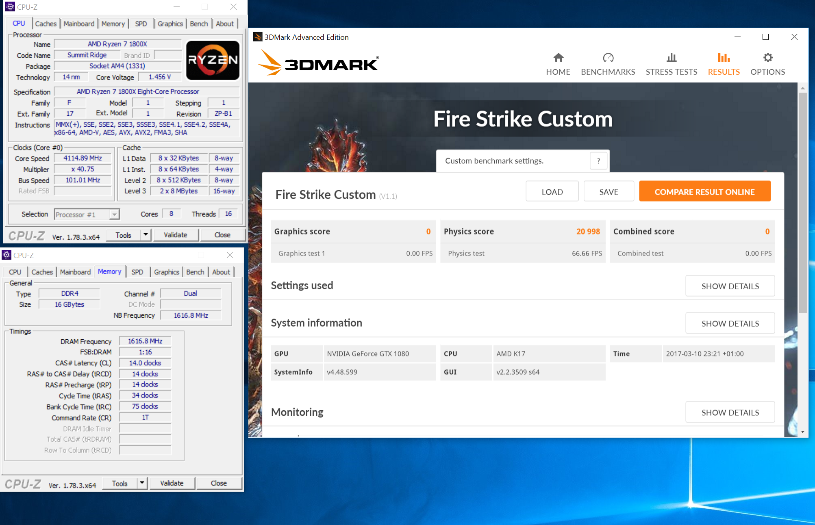Screen dimensions: 815x525
Task: Open the Tools dropdown arrow in top CPU-Z
Action: (x=146, y=235)
